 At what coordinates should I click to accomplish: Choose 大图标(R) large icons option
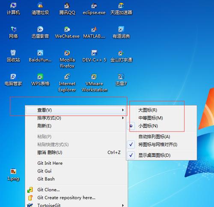click(x=148, y=110)
